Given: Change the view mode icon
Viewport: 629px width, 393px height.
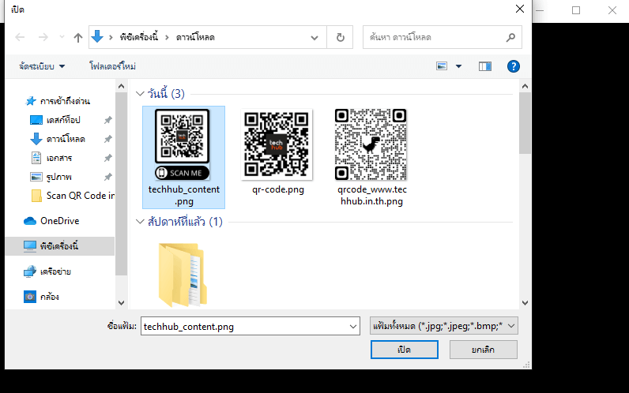Looking at the screenshot, I should tap(442, 66).
